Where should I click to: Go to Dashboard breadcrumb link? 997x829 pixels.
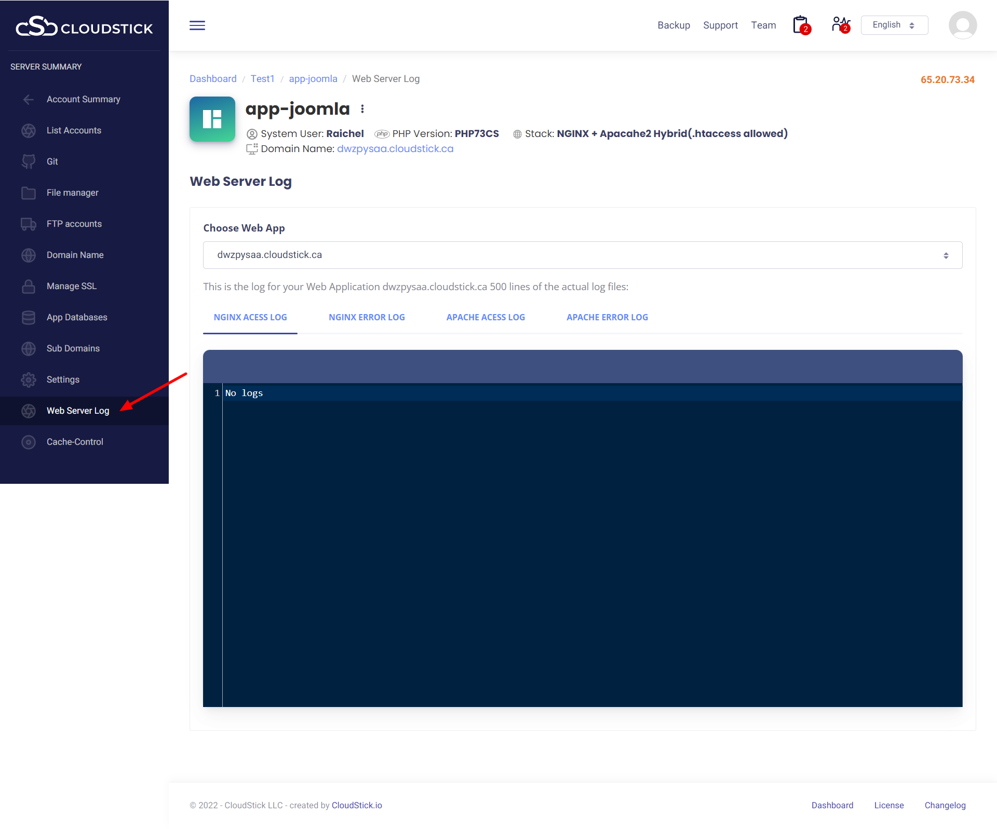(213, 79)
